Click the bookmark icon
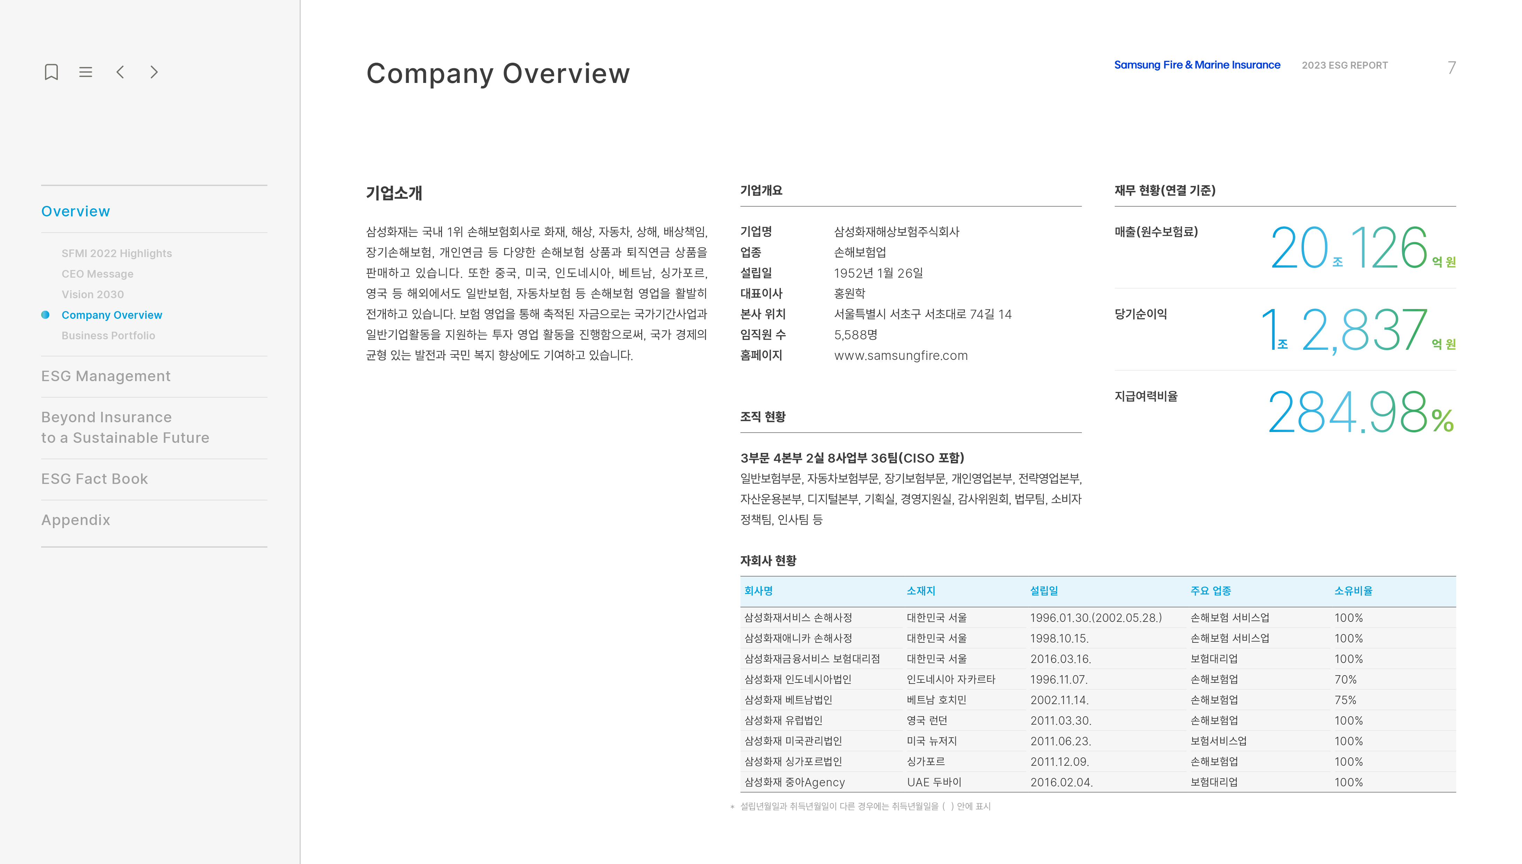1522x864 pixels. pyautogui.click(x=52, y=72)
